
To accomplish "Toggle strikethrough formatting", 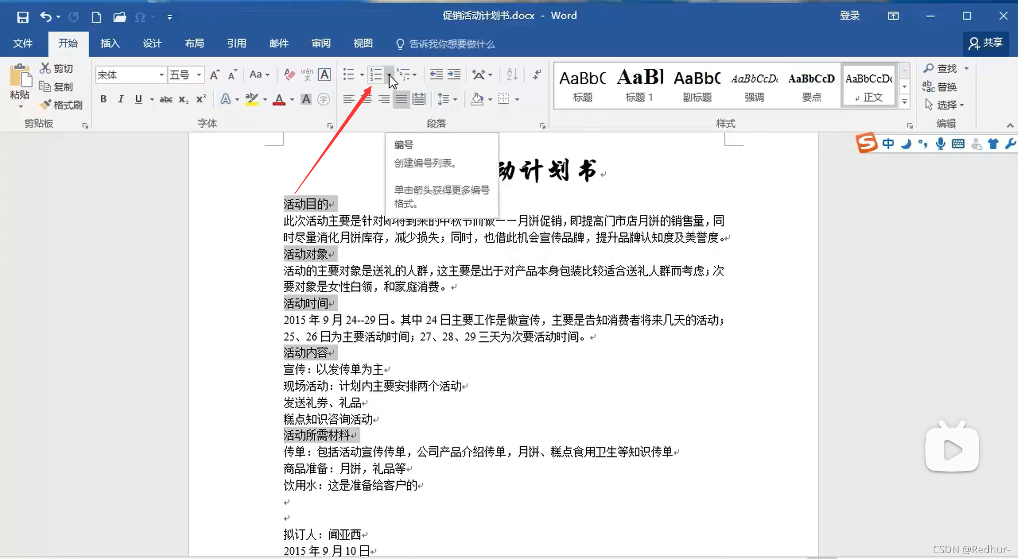I will pyautogui.click(x=165, y=99).
